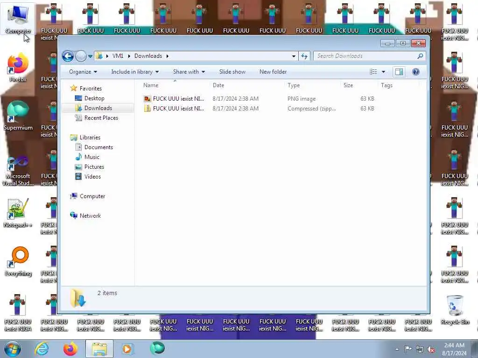Open the Include in library menu
Viewport: 478px width, 358px height.
pos(135,72)
